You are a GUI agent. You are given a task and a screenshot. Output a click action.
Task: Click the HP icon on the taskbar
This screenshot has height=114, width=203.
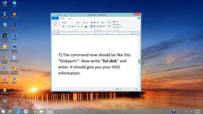(x=26, y=111)
